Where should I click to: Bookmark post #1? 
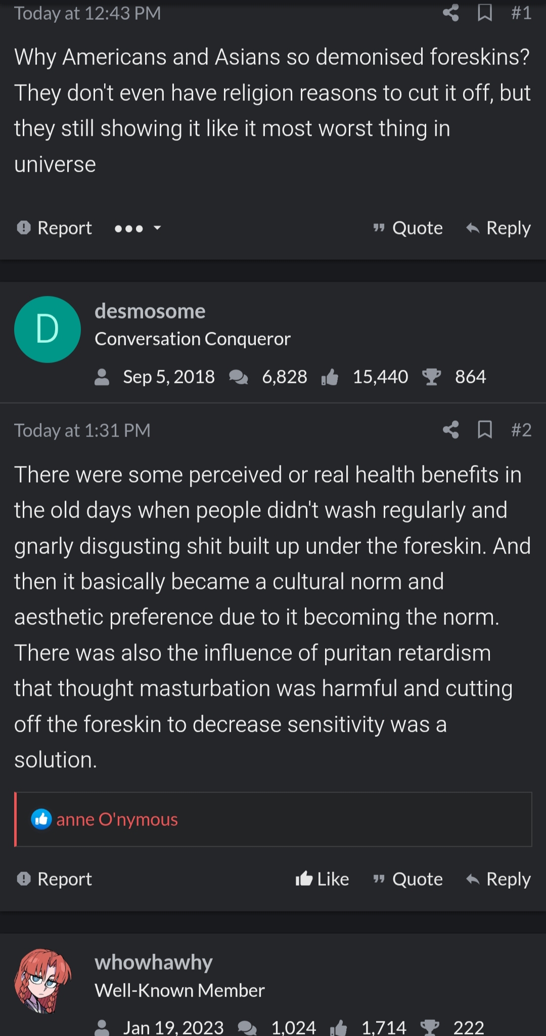(484, 13)
